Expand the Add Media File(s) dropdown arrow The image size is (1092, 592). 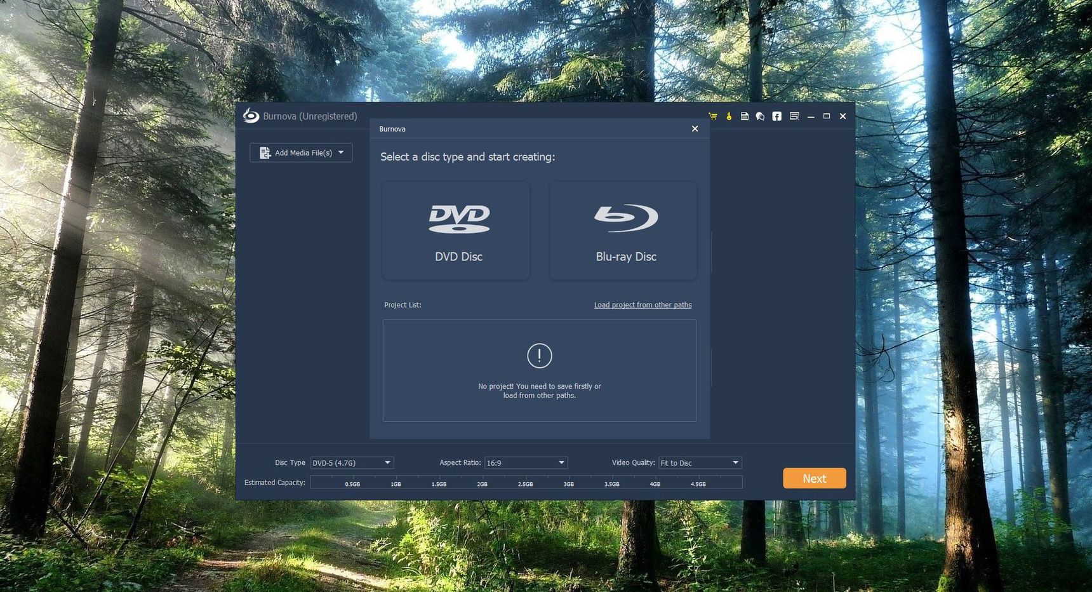(x=341, y=152)
